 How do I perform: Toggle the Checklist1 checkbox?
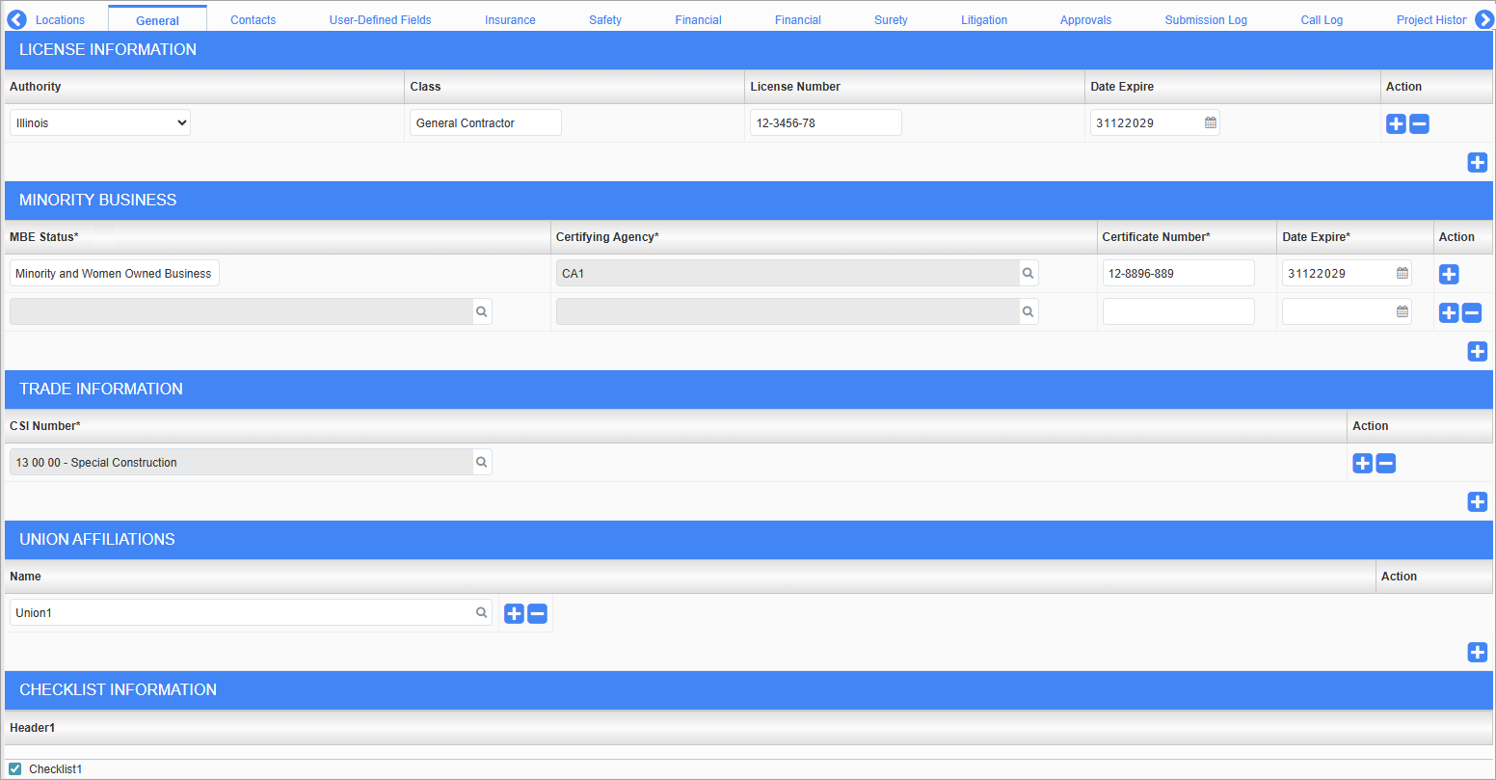pyautogui.click(x=14, y=768)
